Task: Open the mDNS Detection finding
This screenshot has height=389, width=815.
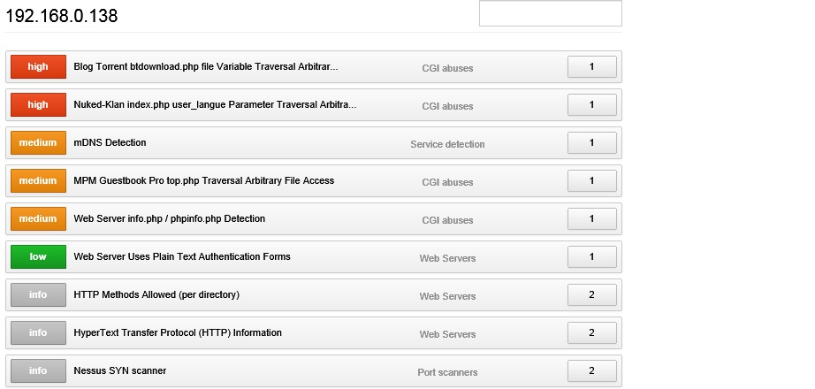Action: point(110,143)
